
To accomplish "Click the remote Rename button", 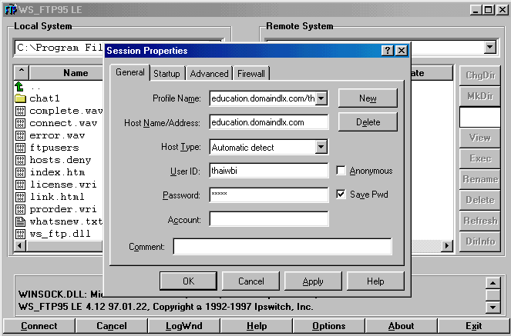I will pos(480,179).
